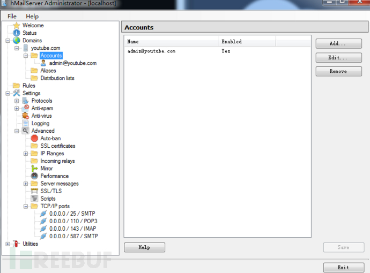Click the plug icon for 587 / SMTP port
Screen dimensions: 370x273
coord(43,236)
